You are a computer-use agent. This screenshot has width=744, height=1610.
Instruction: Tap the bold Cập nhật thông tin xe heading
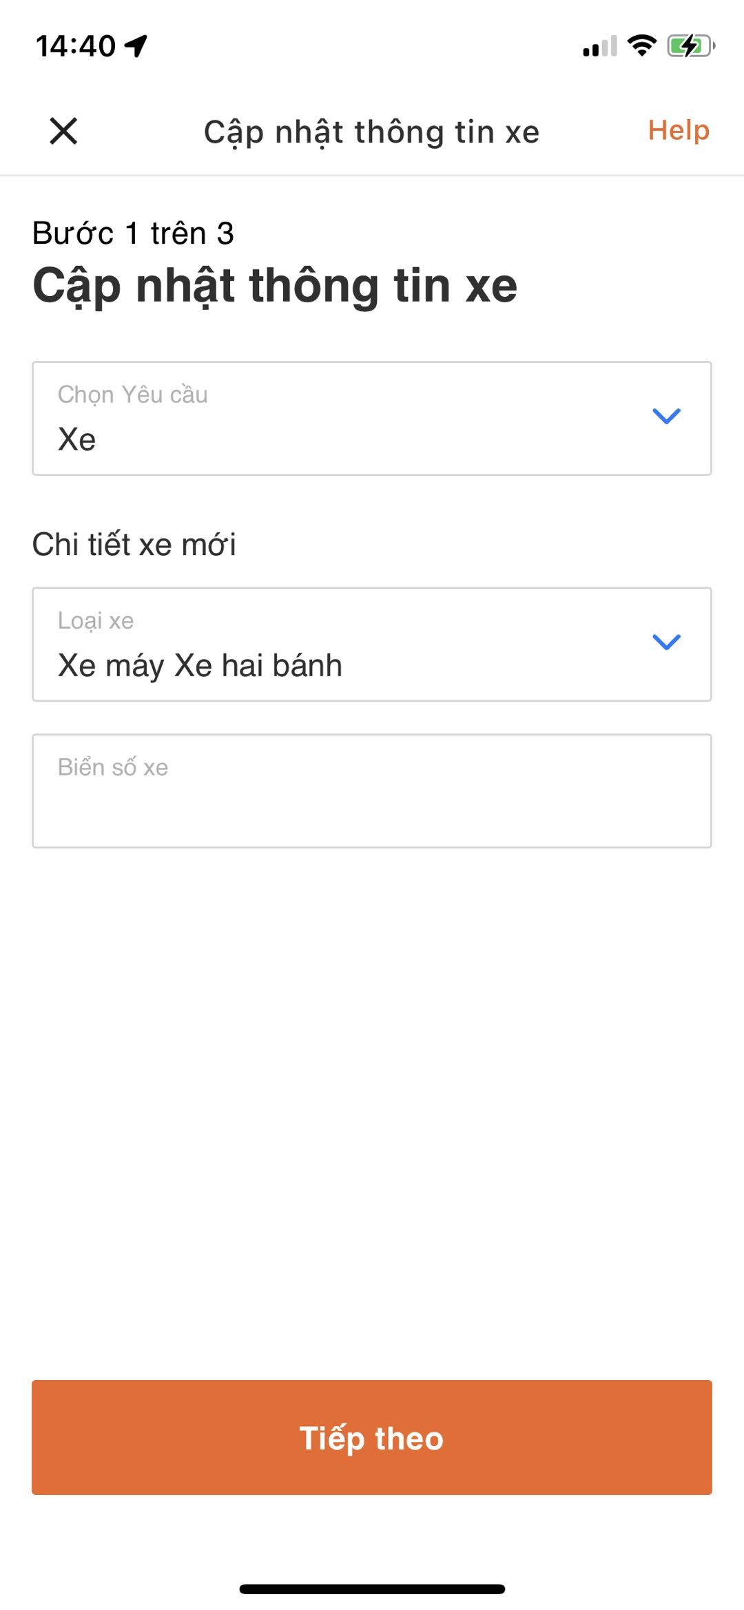click(275, 286)
